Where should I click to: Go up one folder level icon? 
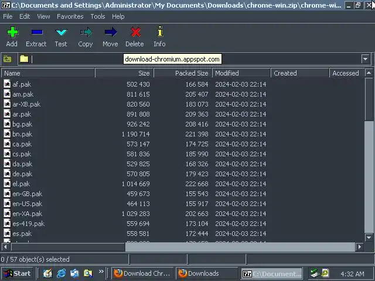(x=8, y=59)
